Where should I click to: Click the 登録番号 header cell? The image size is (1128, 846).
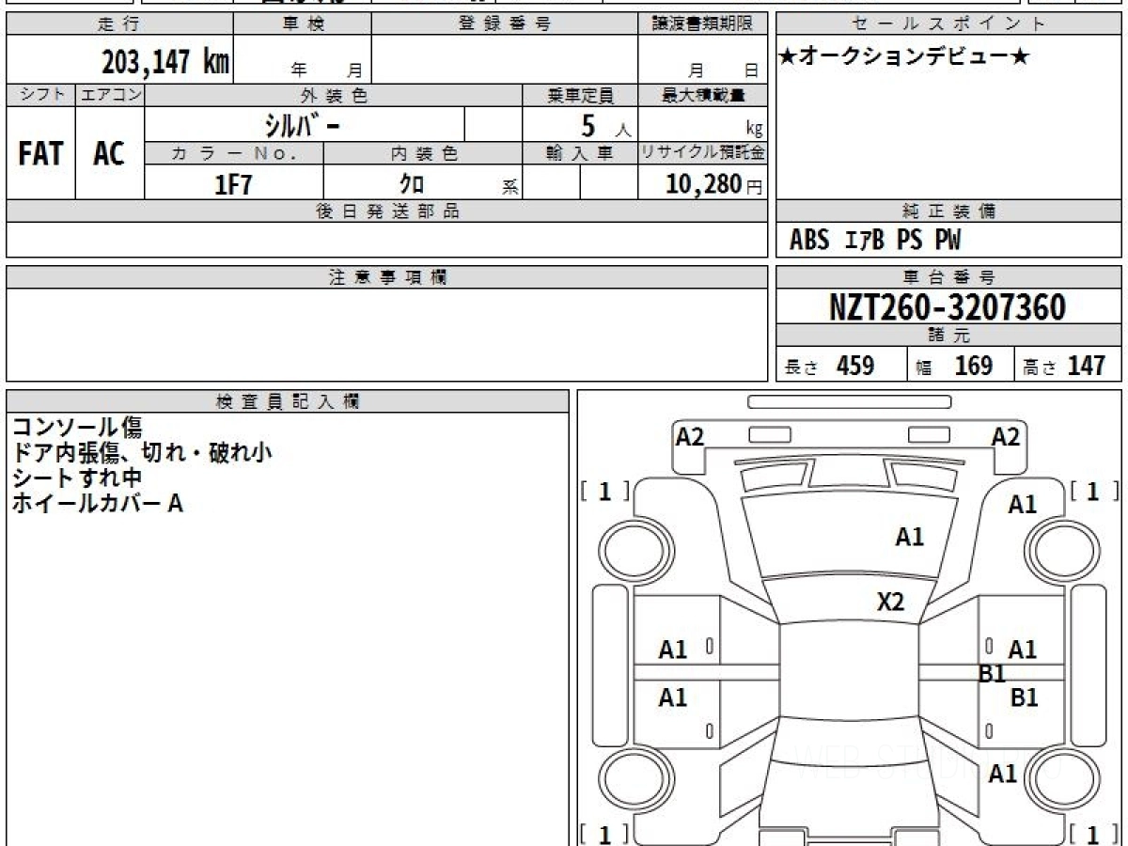[x=505, y=24]
